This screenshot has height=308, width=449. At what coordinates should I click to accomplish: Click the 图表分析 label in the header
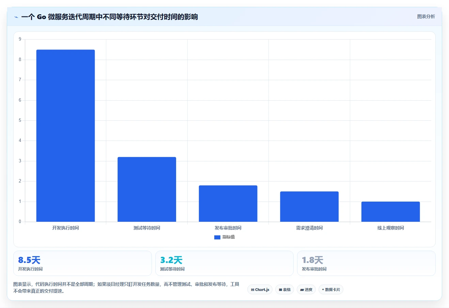pos(426,16)
